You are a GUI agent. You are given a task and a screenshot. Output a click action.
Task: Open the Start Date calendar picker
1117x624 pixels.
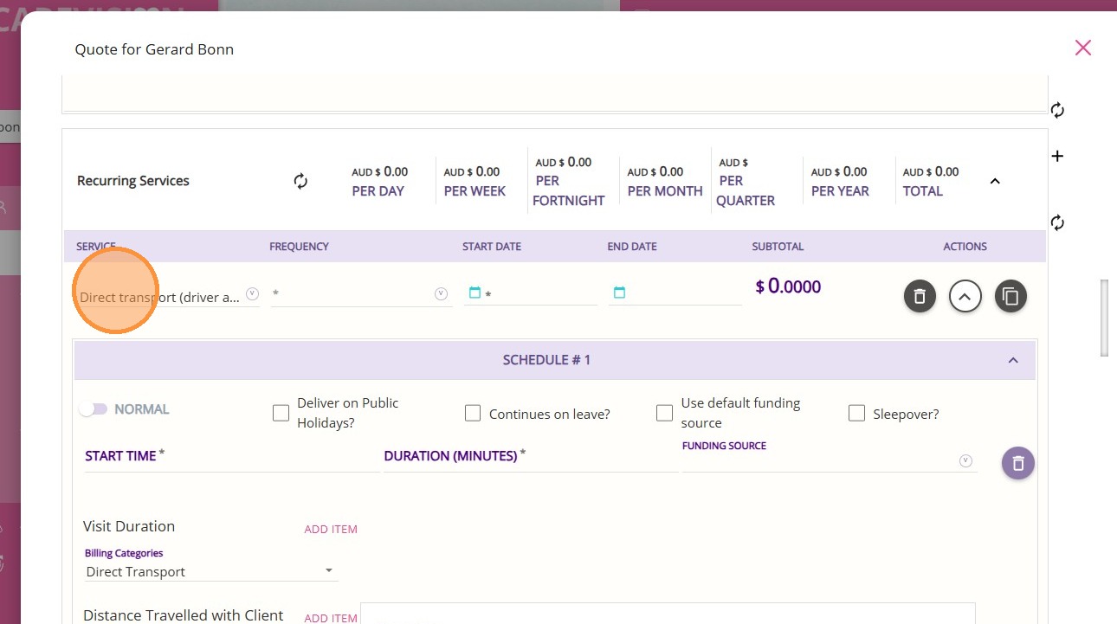point(475,293)
